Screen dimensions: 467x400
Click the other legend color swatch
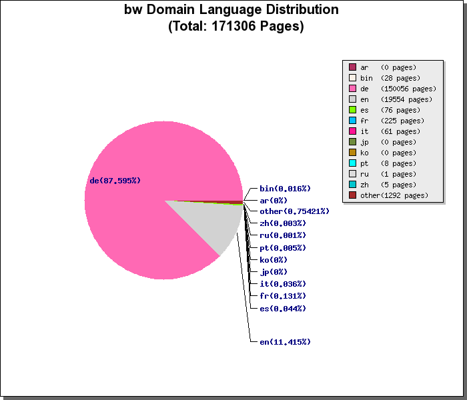point(352,195)
